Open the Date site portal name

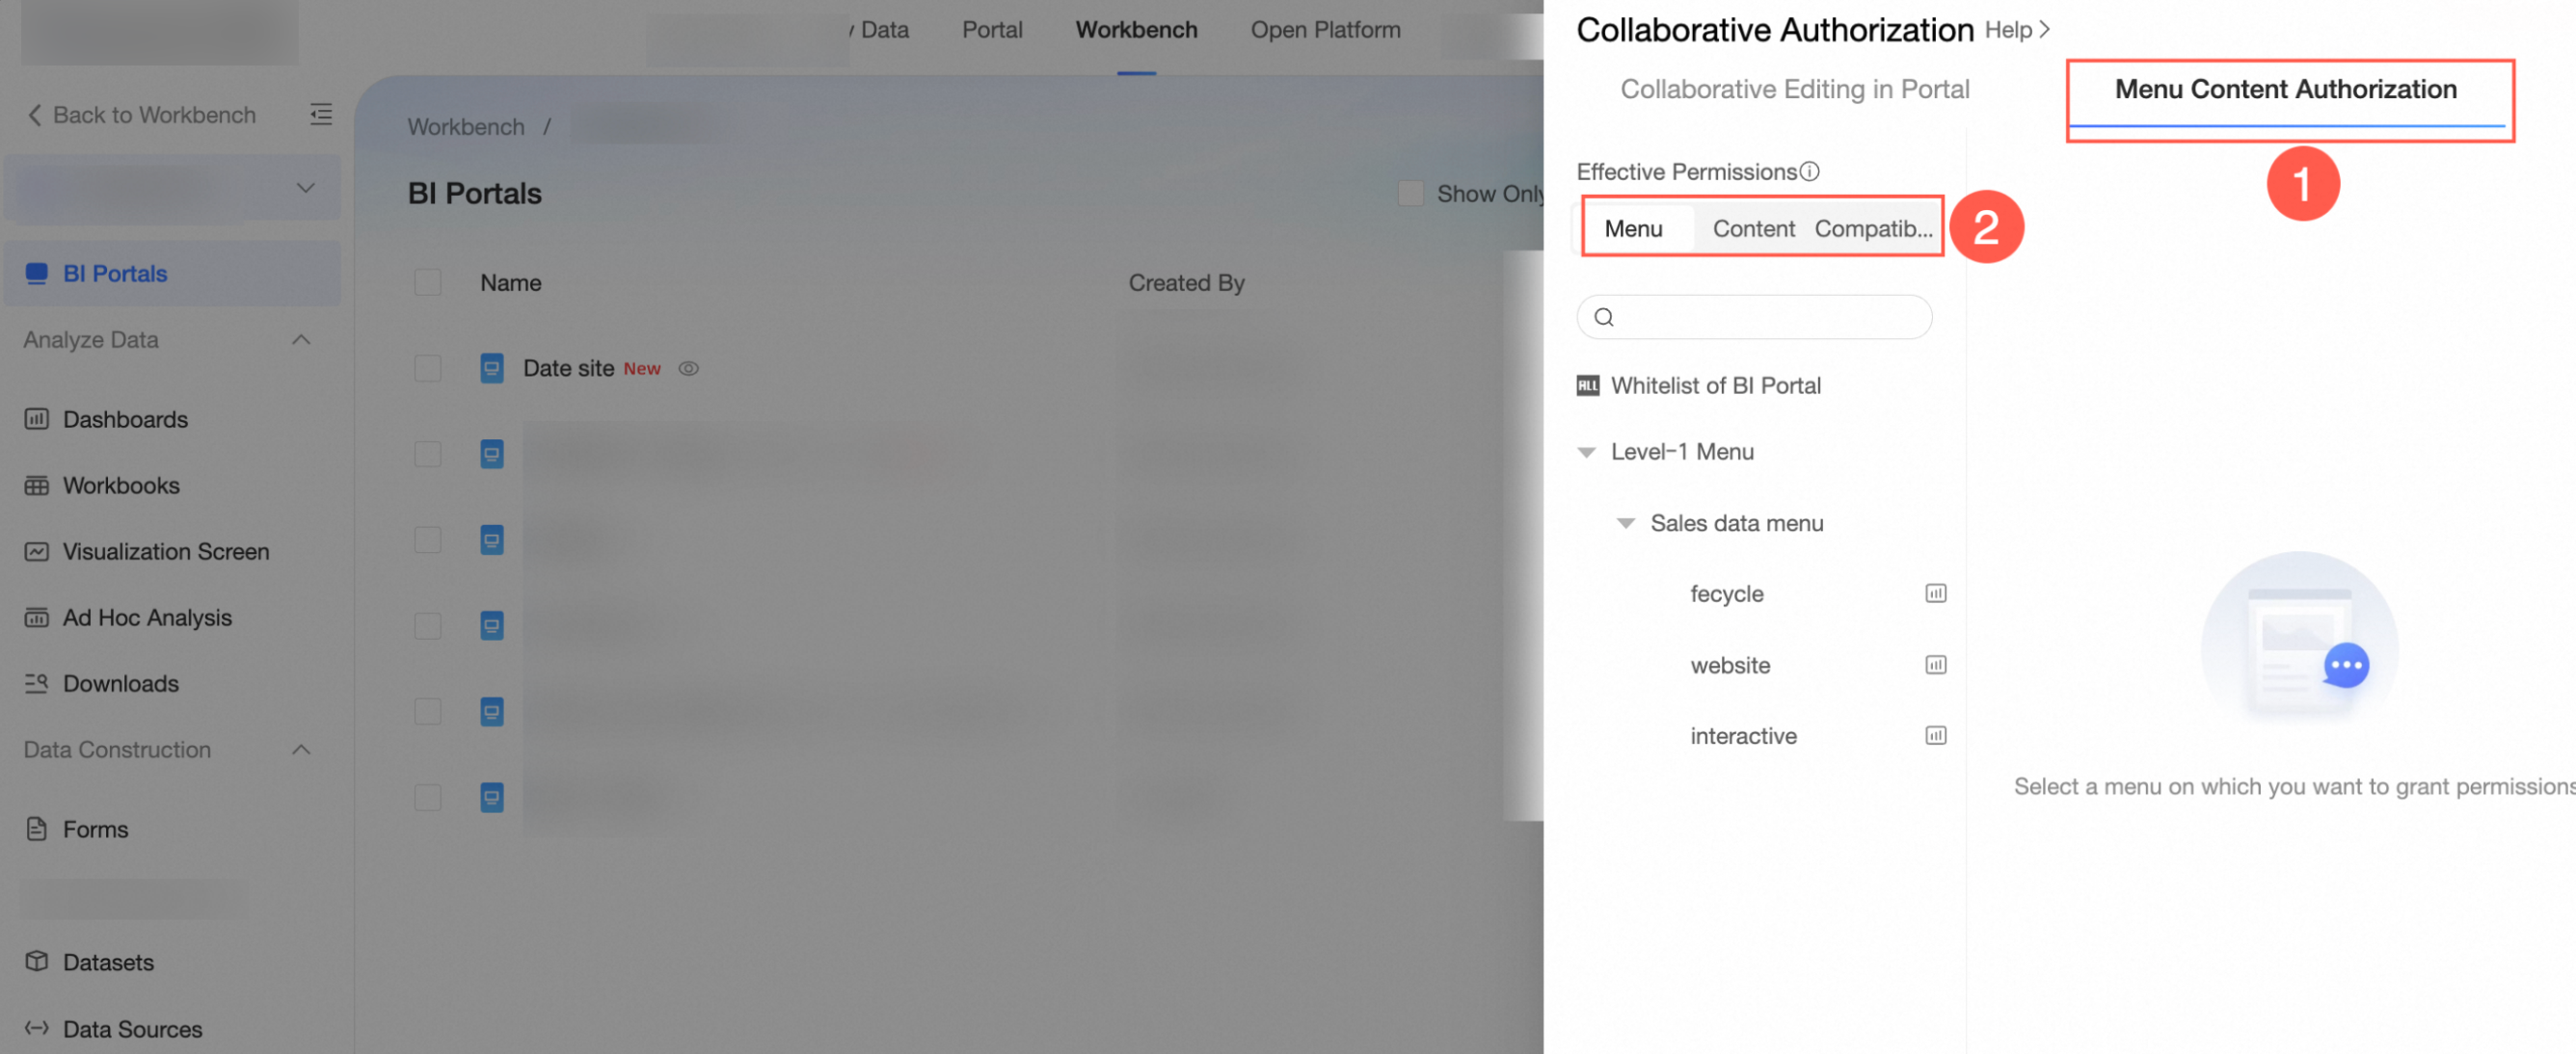tap(568, 369)
